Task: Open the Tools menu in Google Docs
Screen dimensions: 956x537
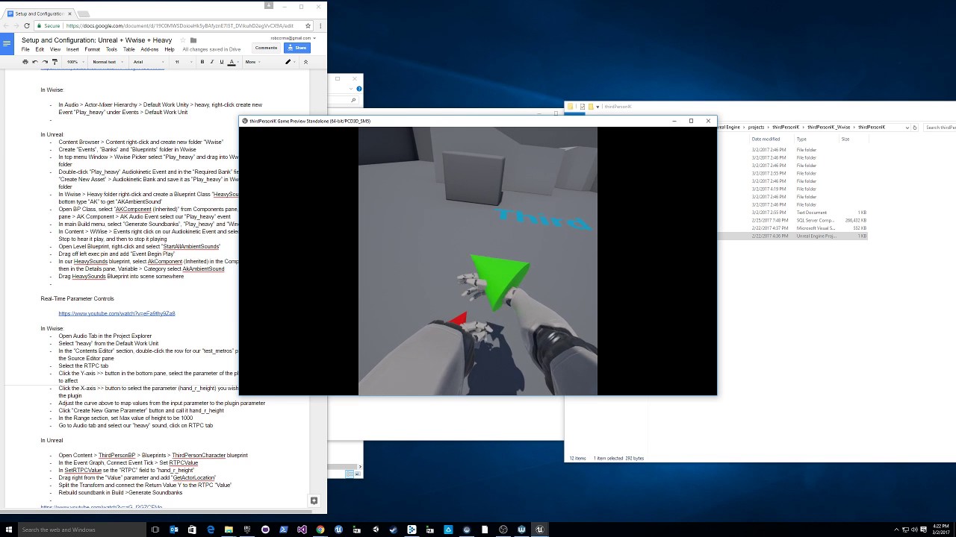Action: pyautogui.click(x=111, y=49)
